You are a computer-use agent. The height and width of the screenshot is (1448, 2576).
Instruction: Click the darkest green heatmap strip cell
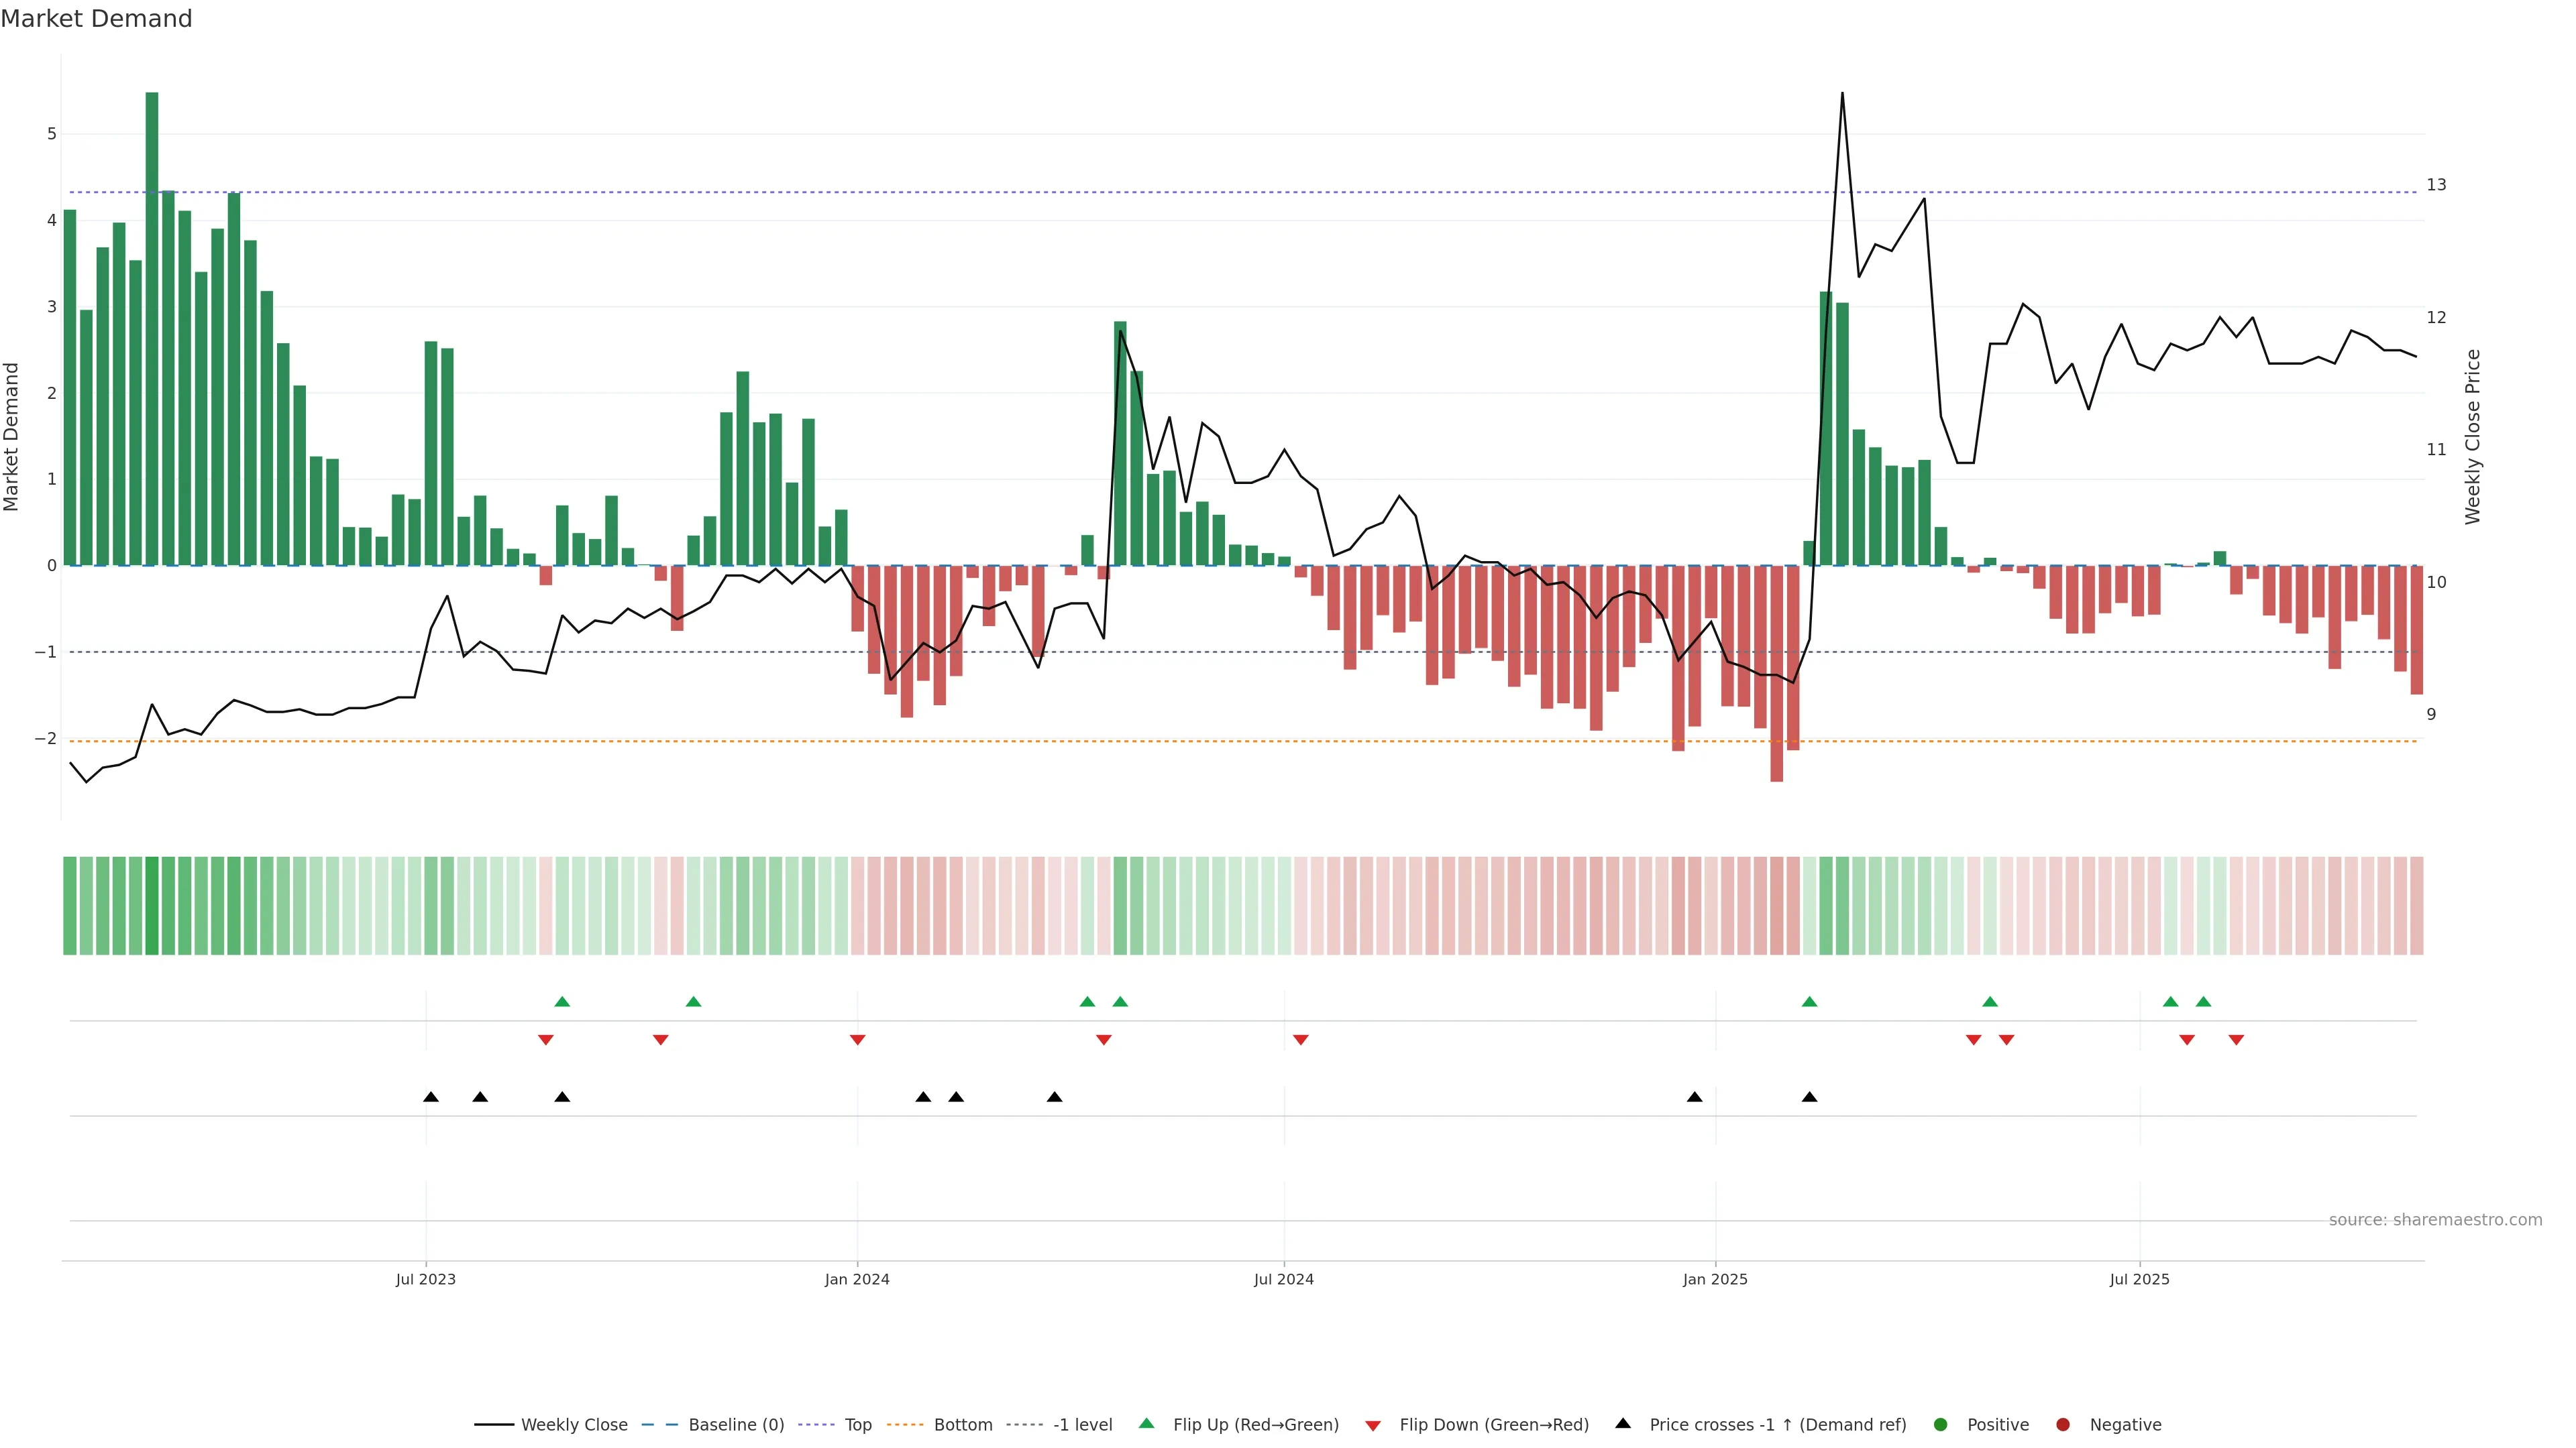tap(152, 906)
